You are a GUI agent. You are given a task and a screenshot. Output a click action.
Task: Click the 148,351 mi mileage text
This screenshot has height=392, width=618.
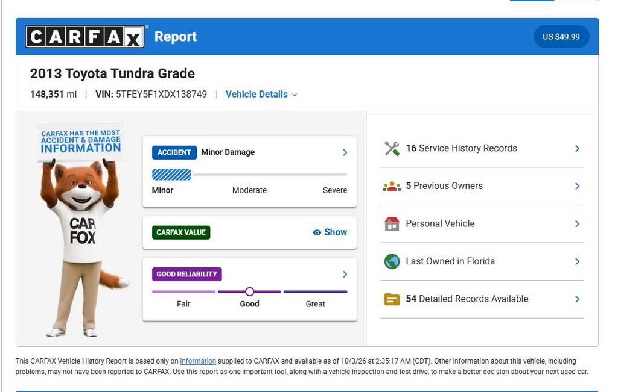pyautogui.click(x=53, y=95)
